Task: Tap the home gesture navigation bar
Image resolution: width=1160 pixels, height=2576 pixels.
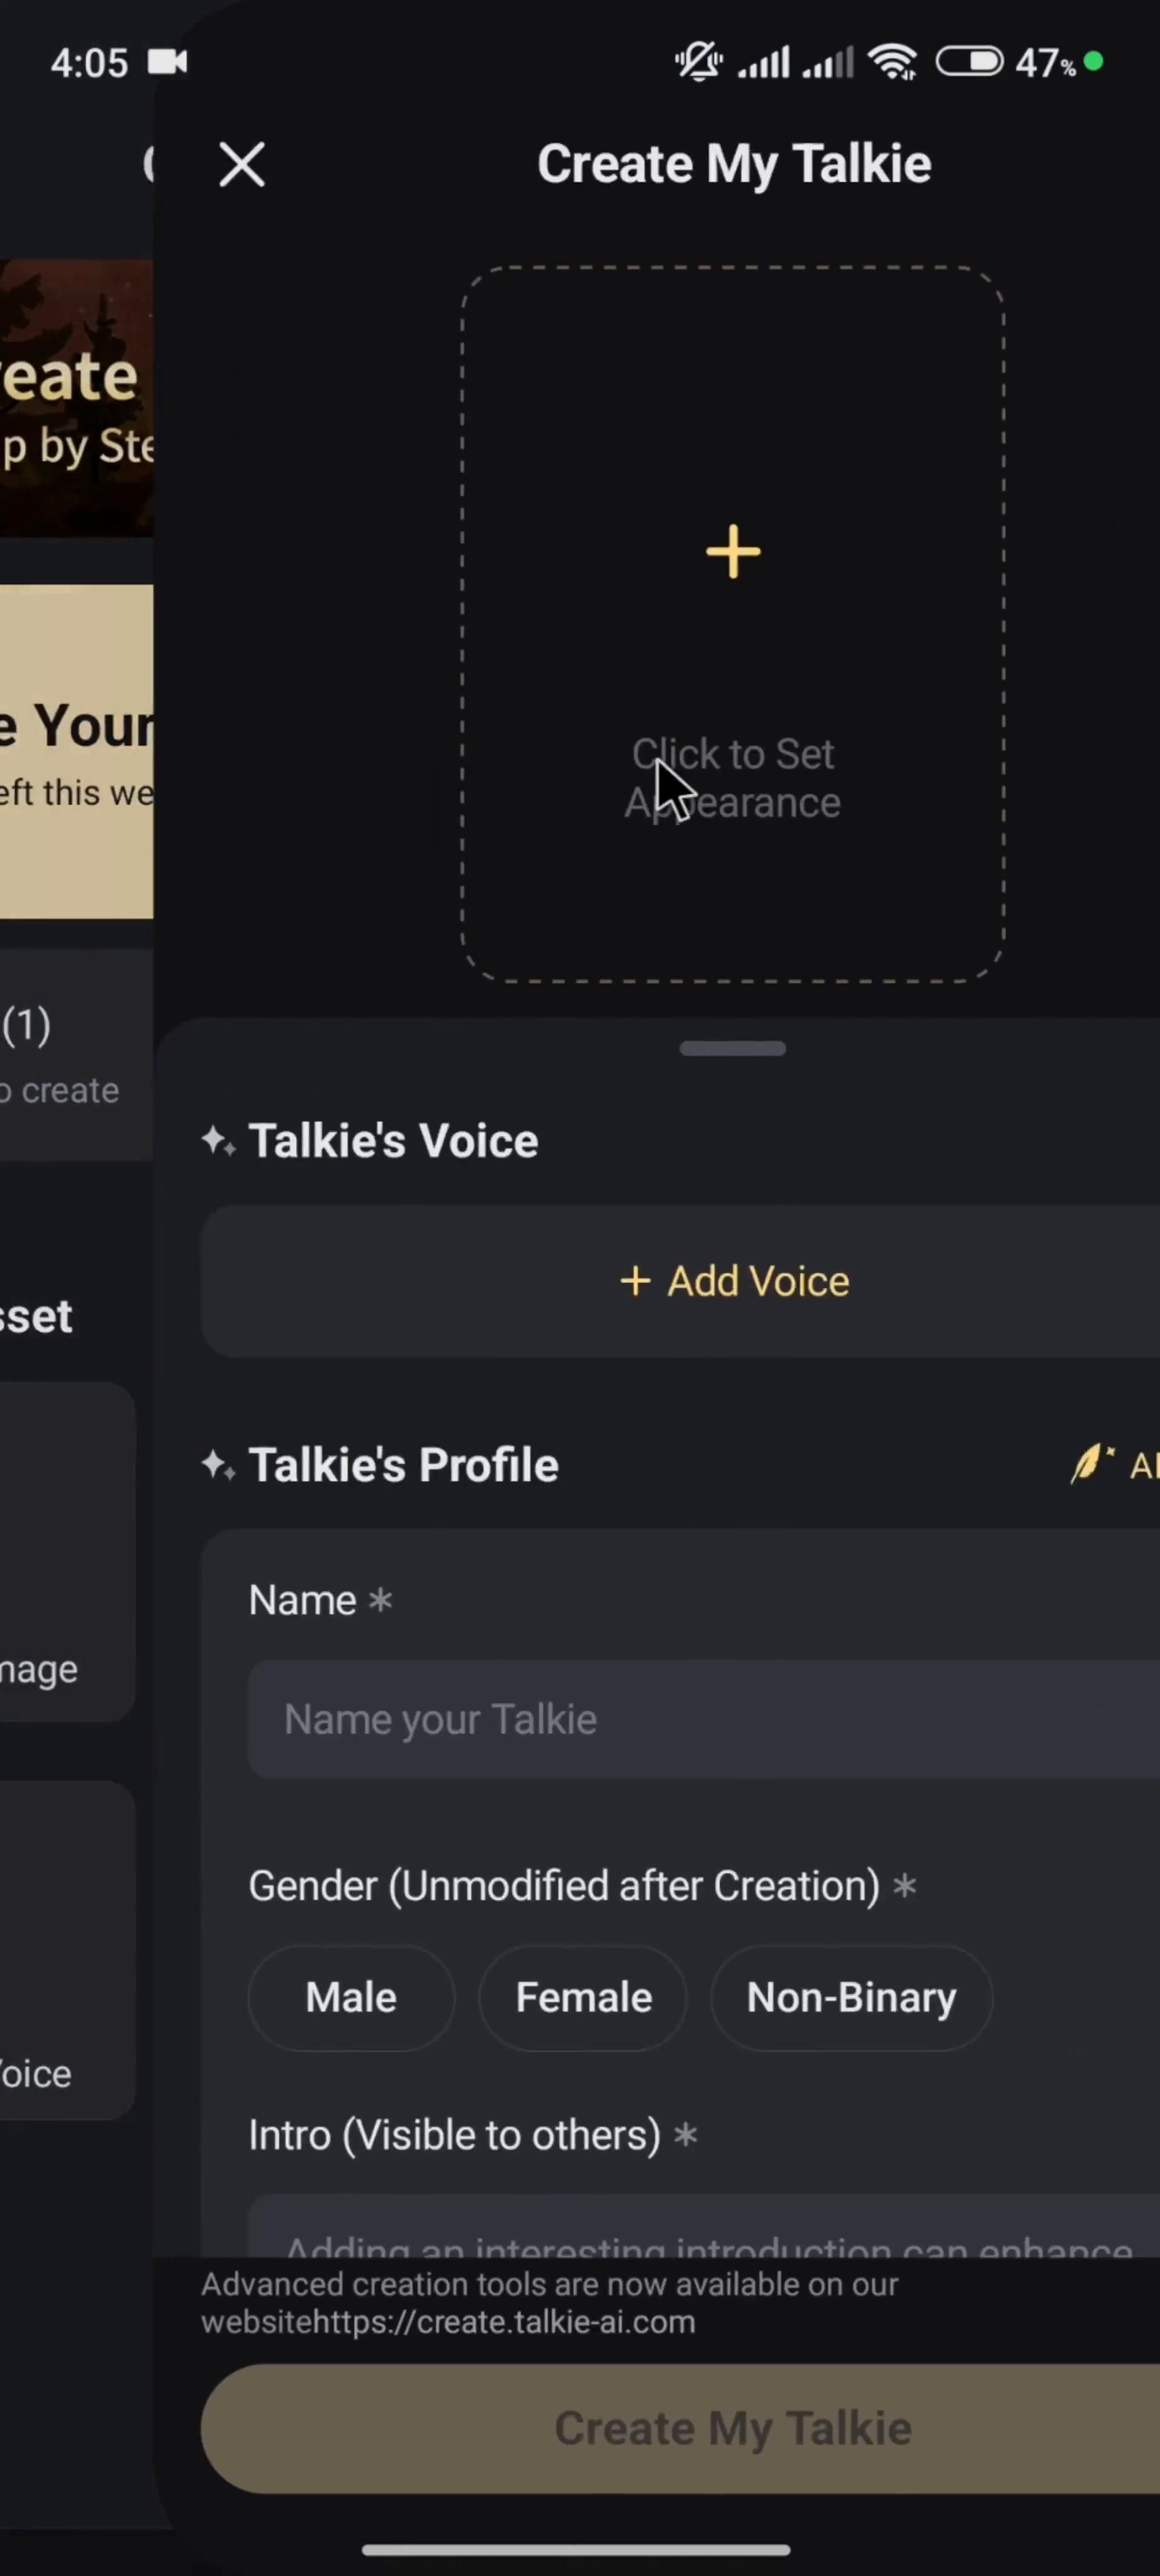Action: coord(576,2549)
